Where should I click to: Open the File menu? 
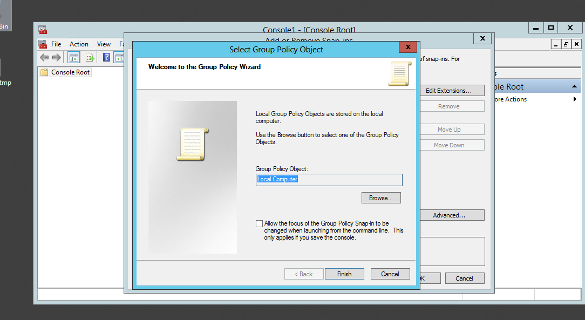pos(56,44)
